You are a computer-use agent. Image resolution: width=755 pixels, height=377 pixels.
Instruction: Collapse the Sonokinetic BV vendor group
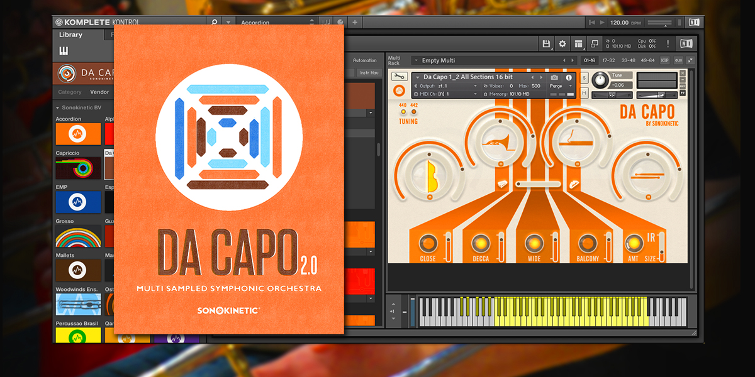[x=57, y=107]
